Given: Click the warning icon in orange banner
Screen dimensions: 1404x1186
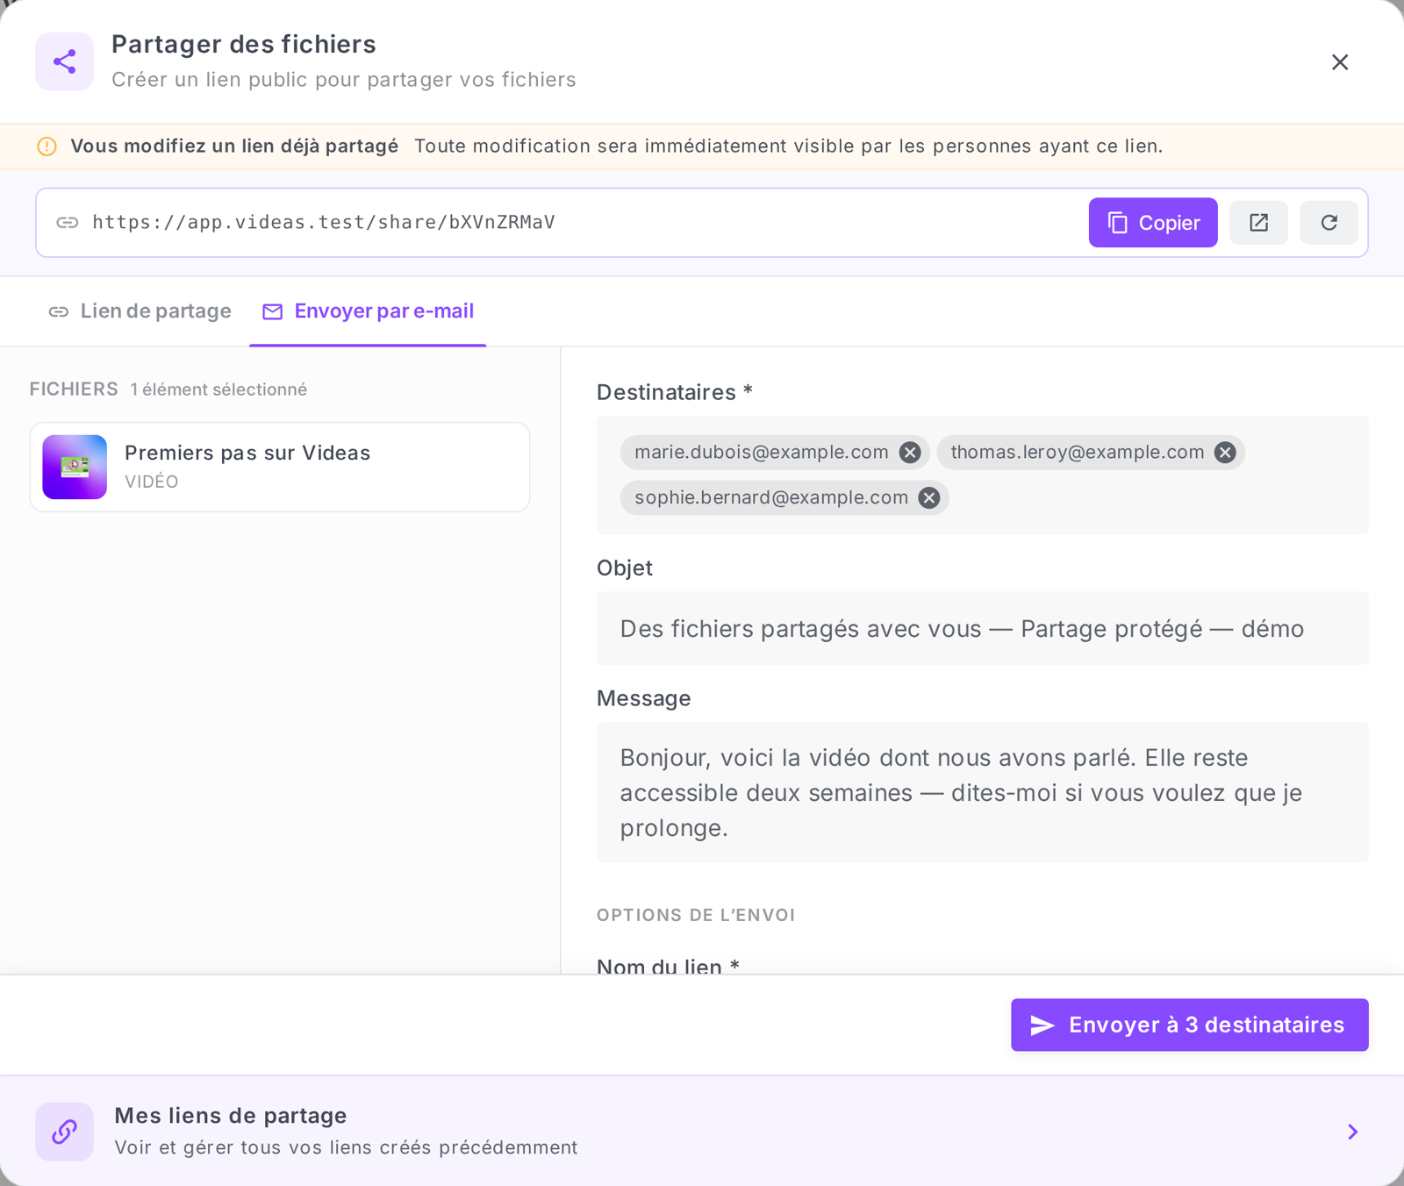Looking at the screenshot, I should [x=47, y=146].
